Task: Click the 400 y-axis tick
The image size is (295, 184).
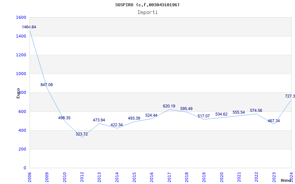Action: pos(22,131)
